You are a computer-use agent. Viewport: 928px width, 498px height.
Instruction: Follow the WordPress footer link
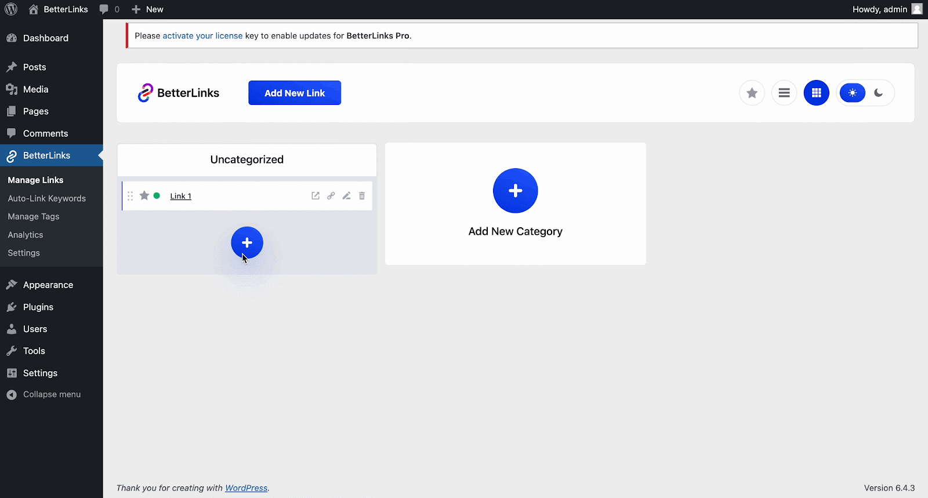pyautogui.click(x=246, y=488)
